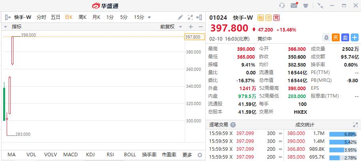Image resolution: width=361 pixels, height=161 pixels.
Task: Toggle the MA indicator
Action: pos(11,155)
